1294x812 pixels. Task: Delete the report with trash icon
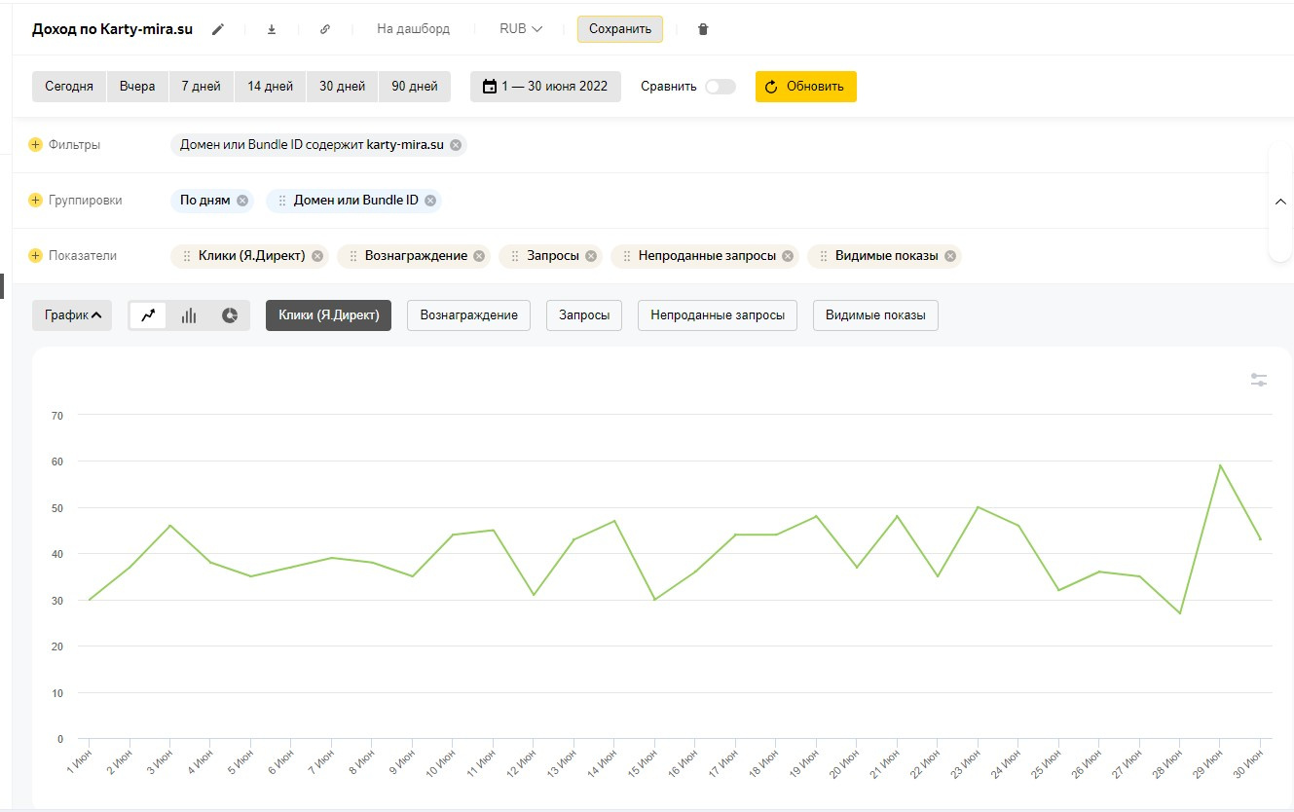tap(703, 29)
